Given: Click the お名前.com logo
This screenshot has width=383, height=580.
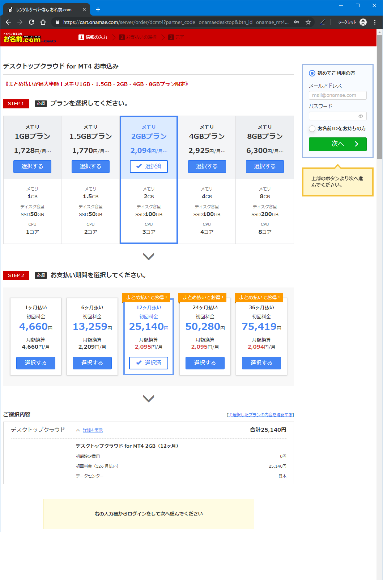Looking at the screenshot, I should coord(30,38).
